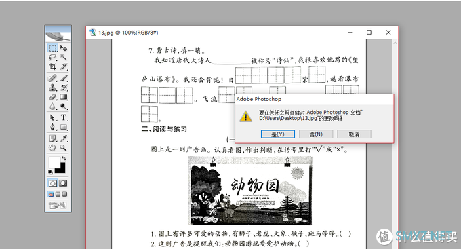Click the warning icon in the dialog
This screenshot has width=461, height=249.
point(246,116)
